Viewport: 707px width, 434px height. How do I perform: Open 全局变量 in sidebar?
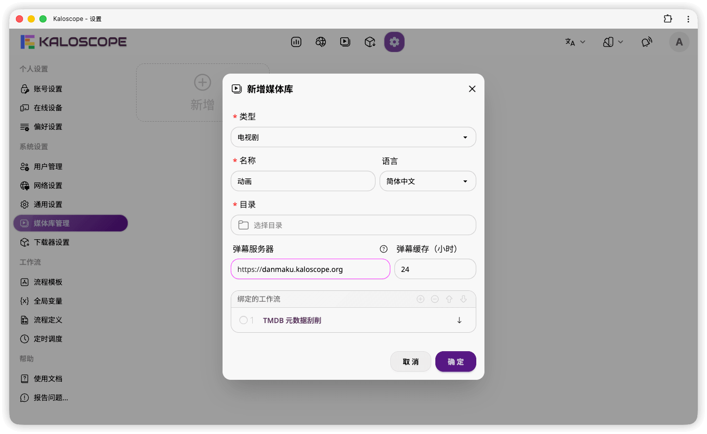pyautogui.click(x=71, y=301)
